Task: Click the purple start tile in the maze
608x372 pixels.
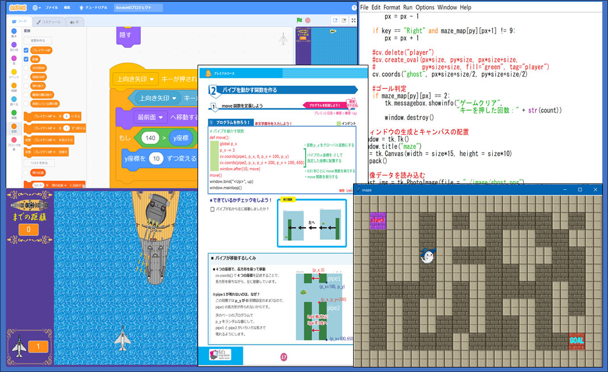Action: point(378,220)
